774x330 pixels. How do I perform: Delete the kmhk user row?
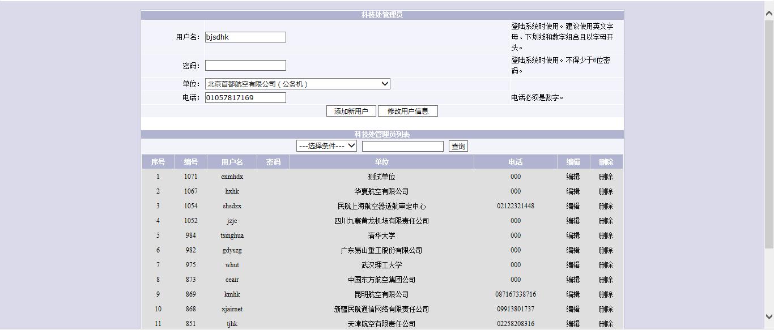click(x=606, y=294)
